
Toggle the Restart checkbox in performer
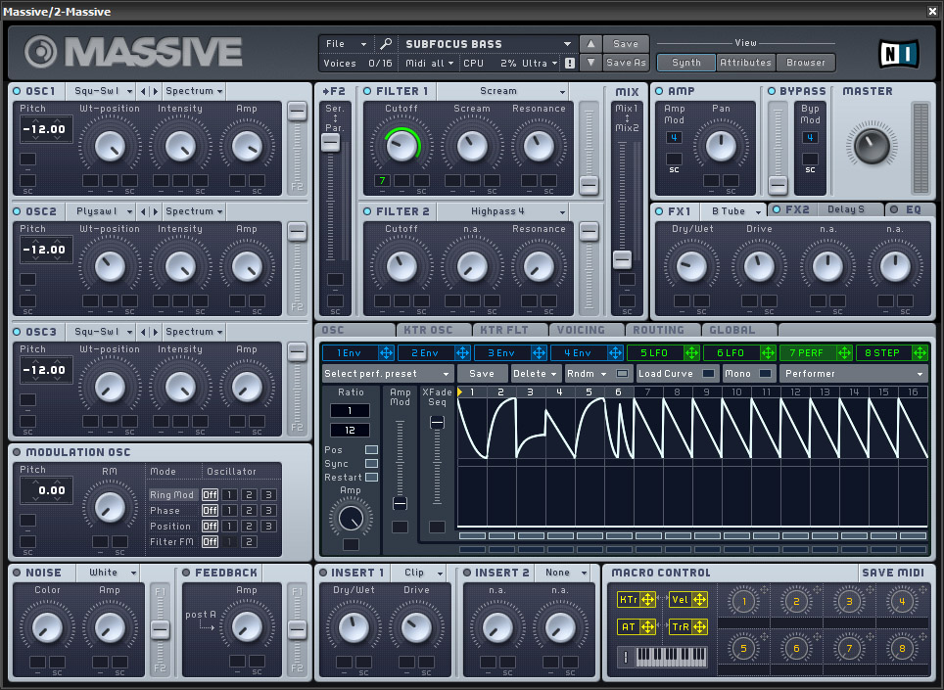(x=371, y=478)
